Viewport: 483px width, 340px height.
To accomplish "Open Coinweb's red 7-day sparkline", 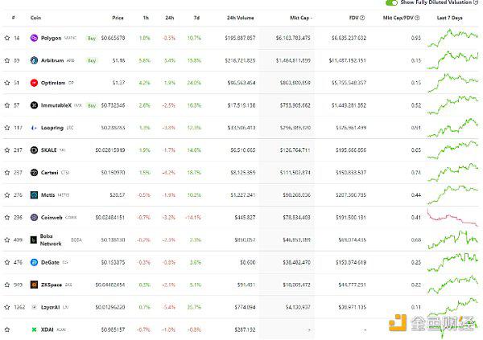I will pyautogui.click(x=452, y=218).
